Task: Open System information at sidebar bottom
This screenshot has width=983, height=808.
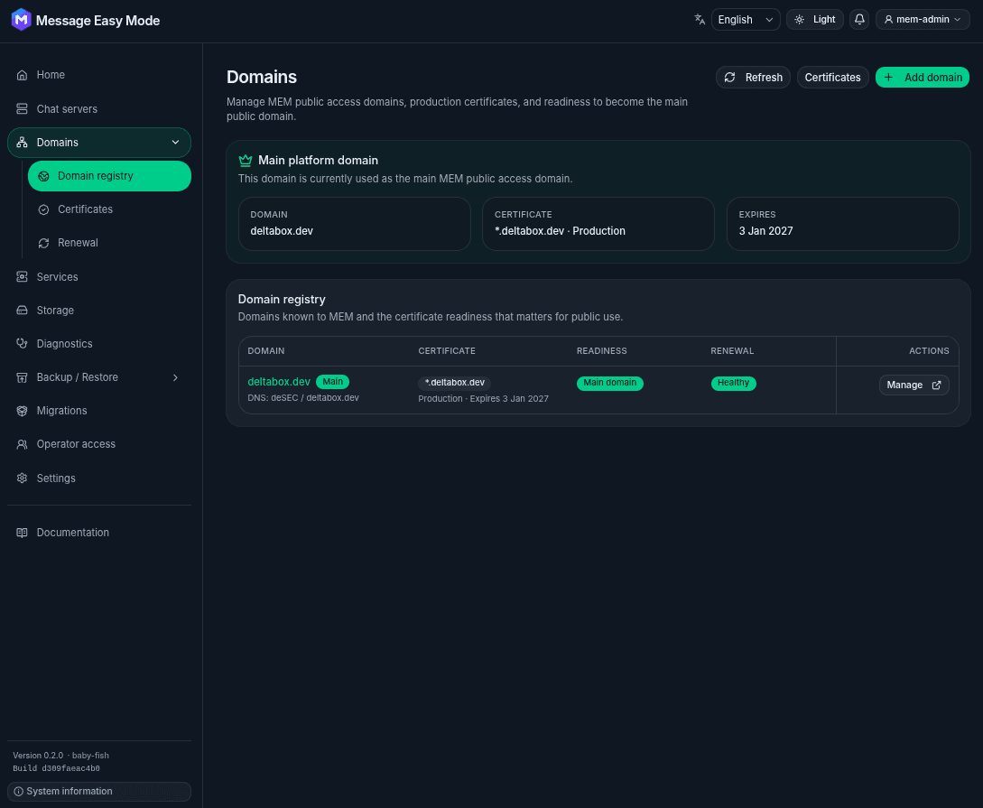Action: click(x=99, y=791)
